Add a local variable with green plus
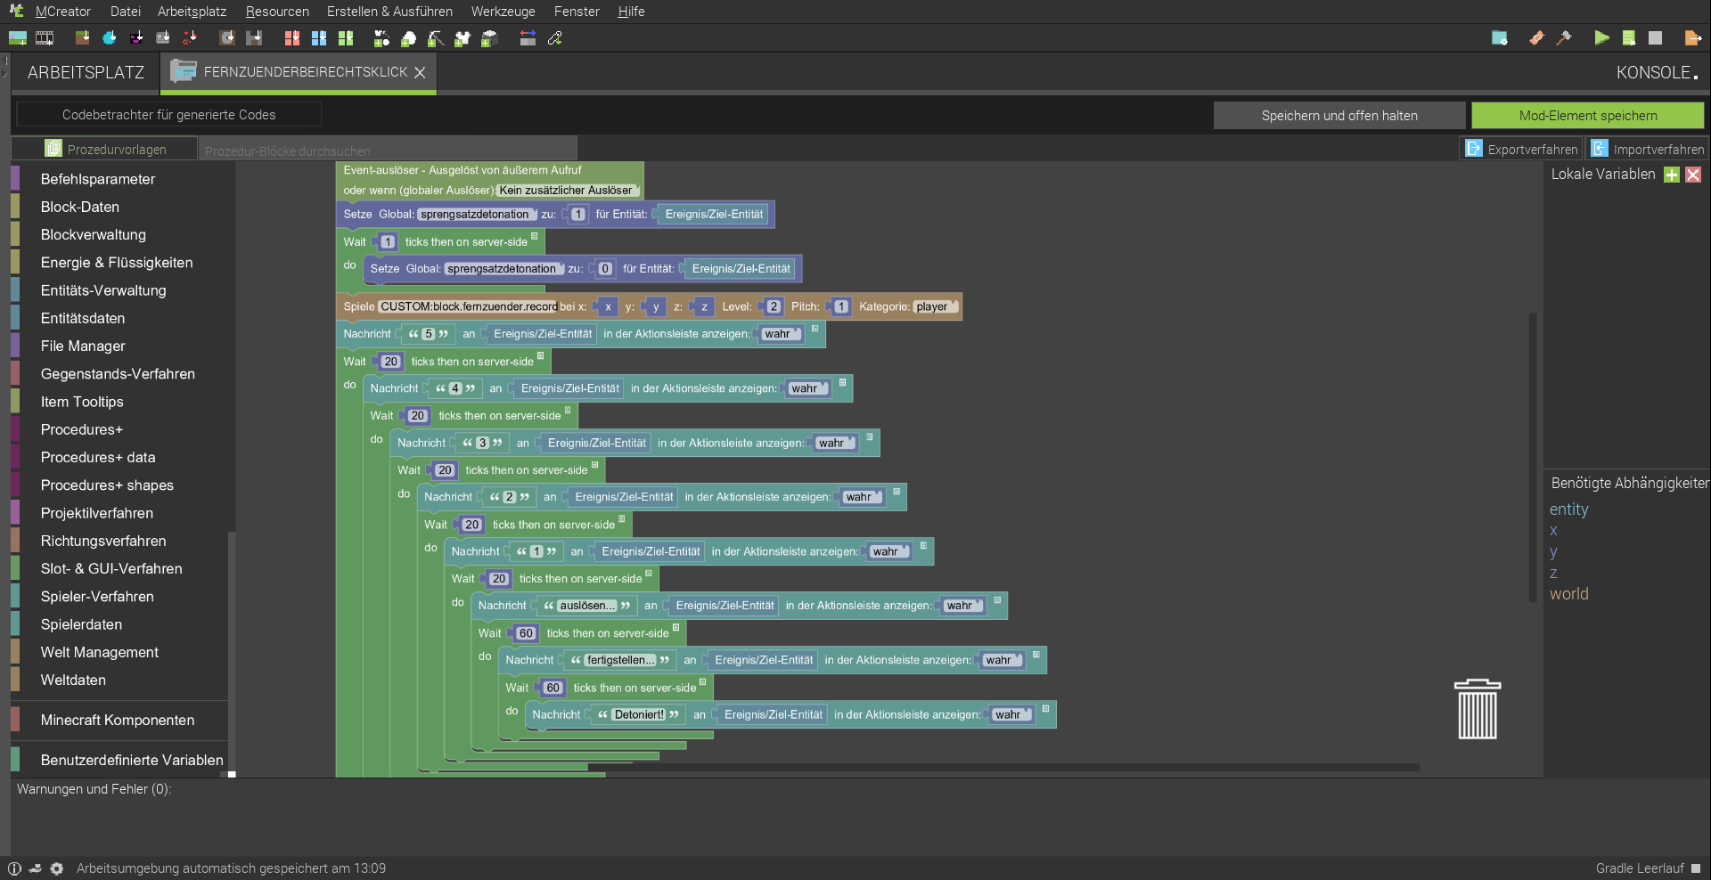The image size is (1711, 880). (1672, 175)
